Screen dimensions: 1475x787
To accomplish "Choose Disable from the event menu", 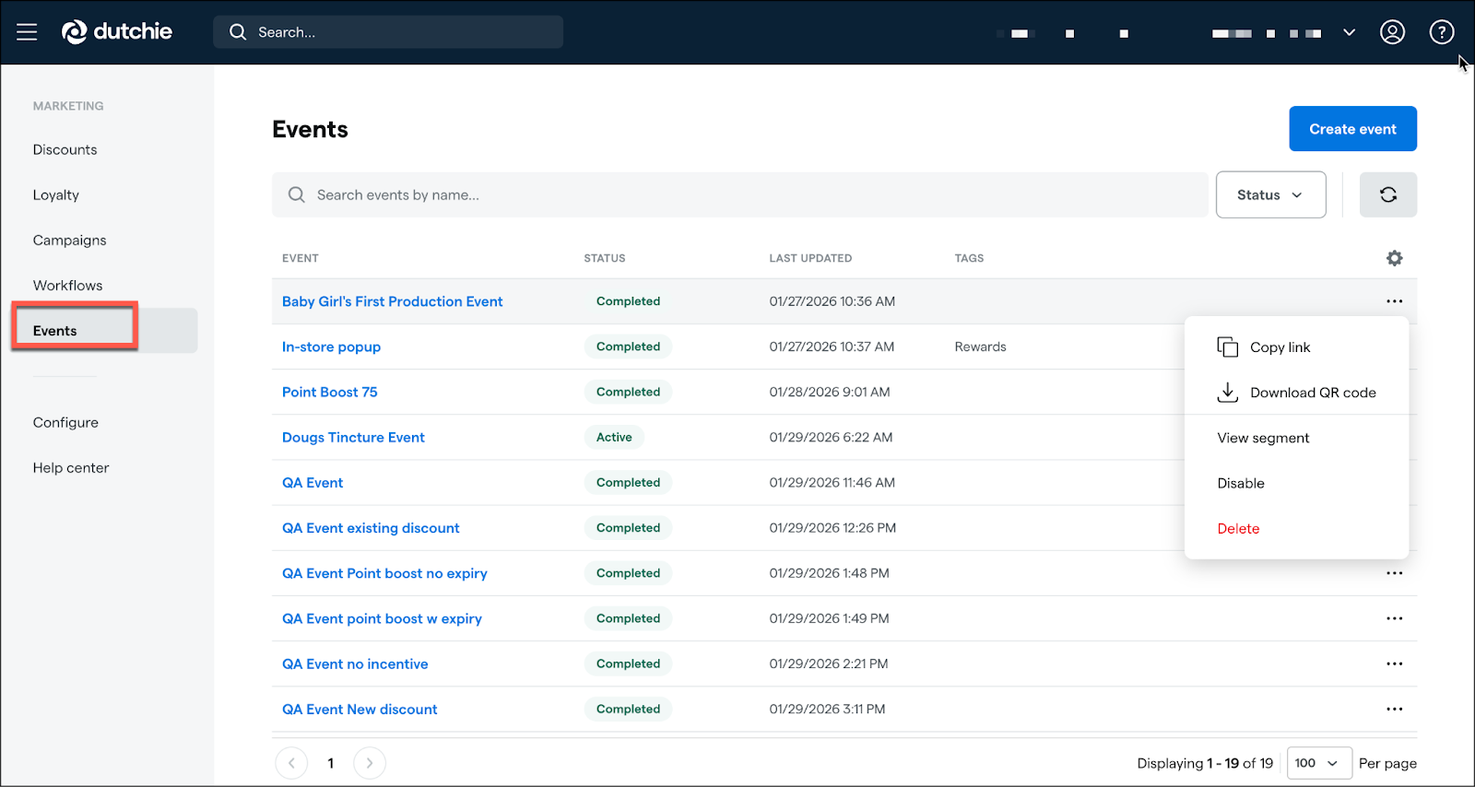I will [1296, 483].
